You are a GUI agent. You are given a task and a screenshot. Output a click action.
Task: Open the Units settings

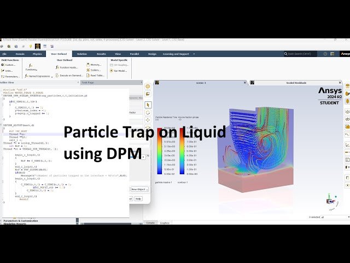pyautogui.click(x=7, y=71)
